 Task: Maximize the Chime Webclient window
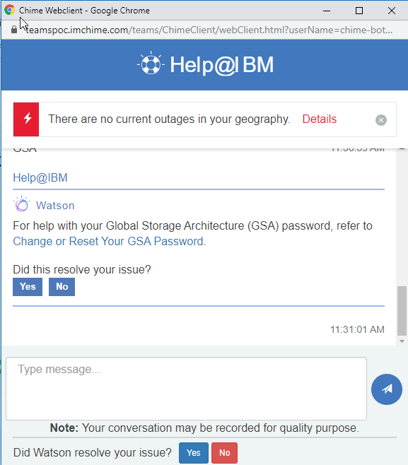pos(359,11)
